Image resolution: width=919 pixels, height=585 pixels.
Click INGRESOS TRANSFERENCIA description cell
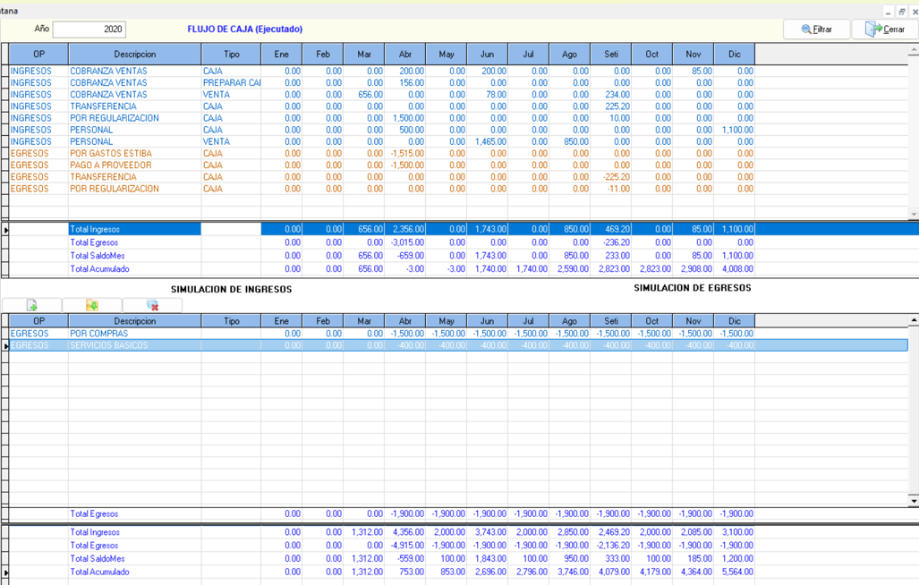click(135, 106)
